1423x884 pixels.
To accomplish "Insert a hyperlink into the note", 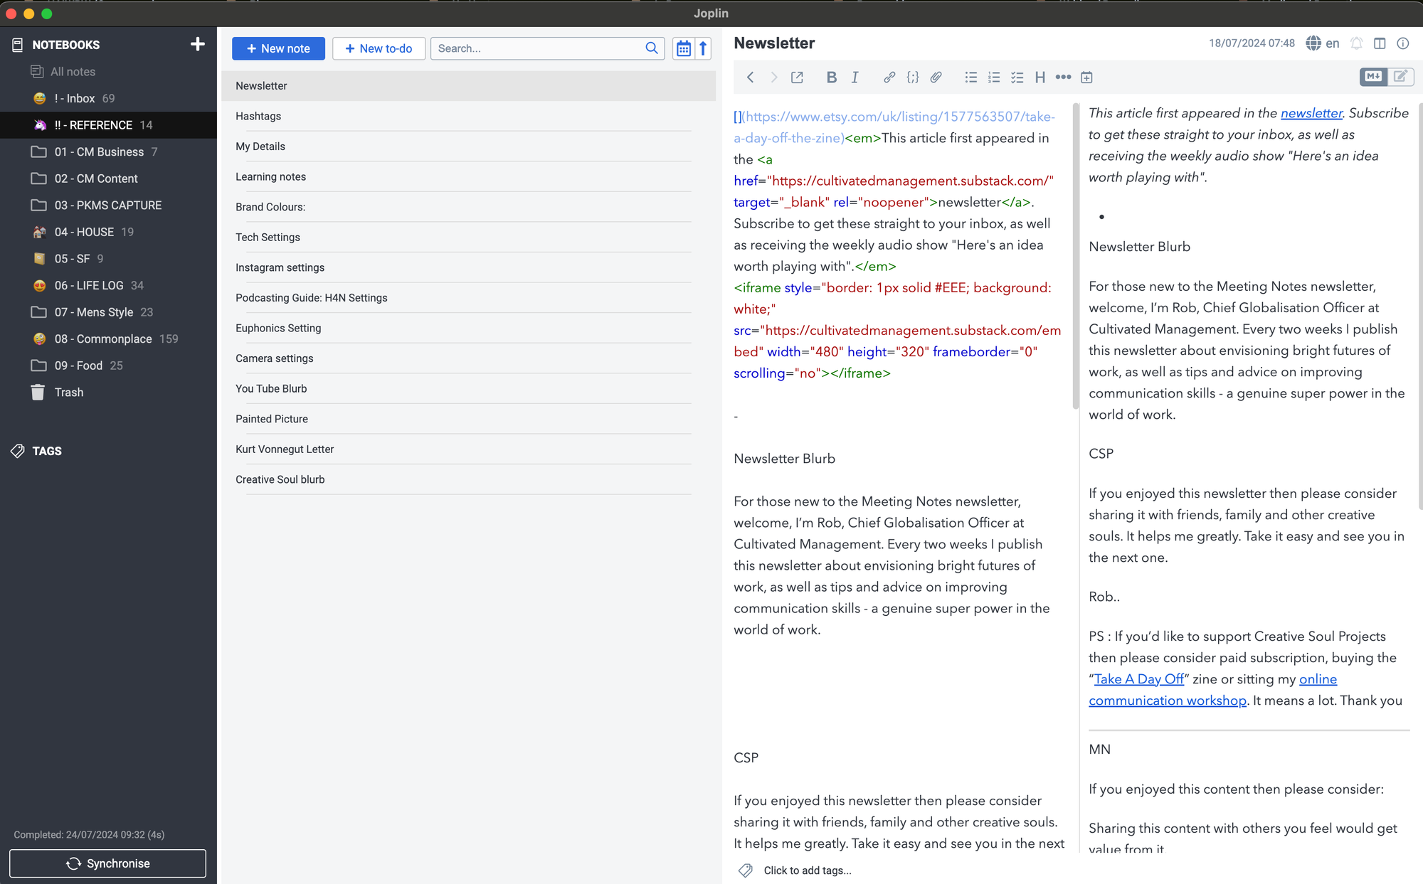I will click(x=889, y=77).
